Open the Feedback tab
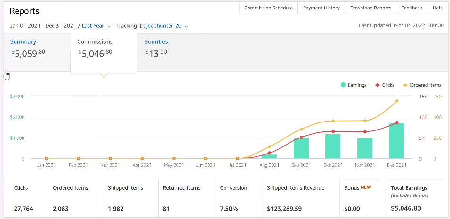Viewport: 450px width, 219px height. [411, 8]
